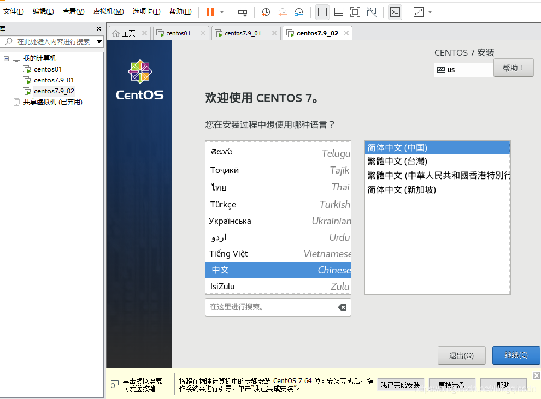
Task: Open the power options dropdown arrow beside pause
Action: tap(222, 12)
